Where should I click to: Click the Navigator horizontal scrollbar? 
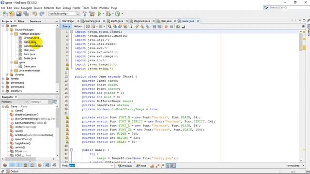click(20, 159)
